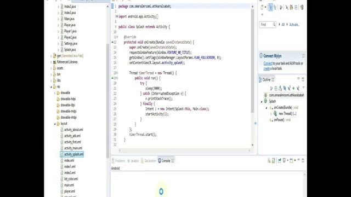Click the Connect link in Mylyn panel

(268, 63)
